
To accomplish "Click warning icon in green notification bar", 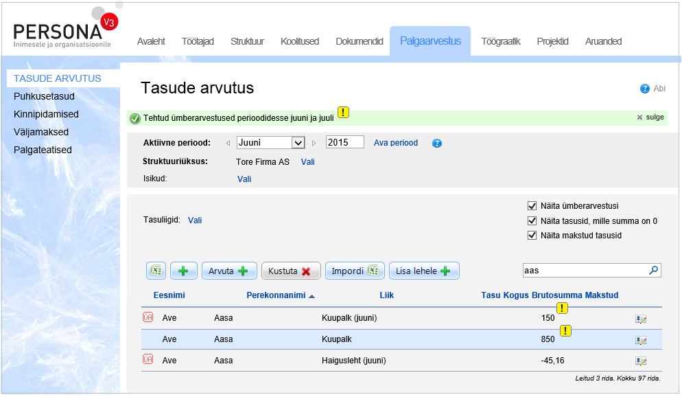I will [x=344, y=113].
